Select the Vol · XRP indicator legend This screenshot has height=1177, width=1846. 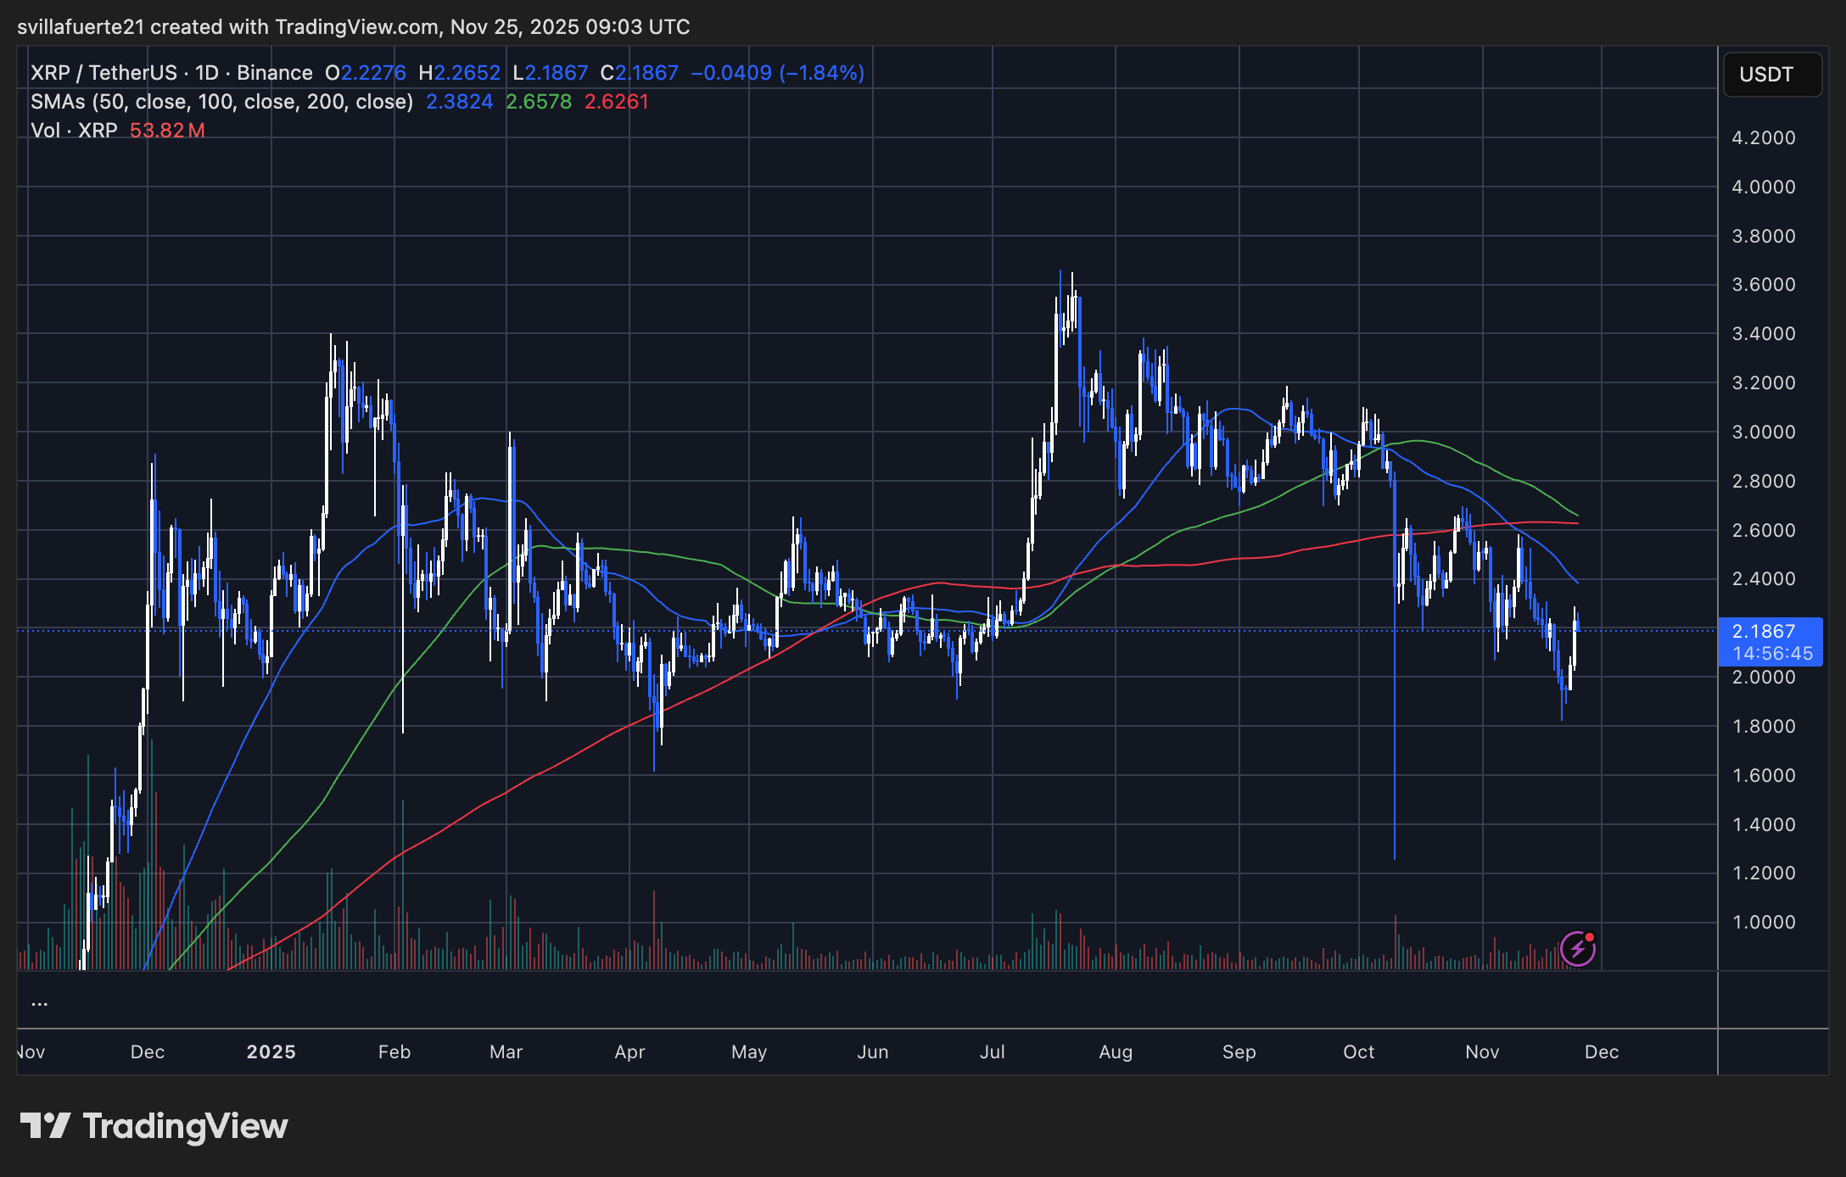pyautogui.click(x=74, y=131)
